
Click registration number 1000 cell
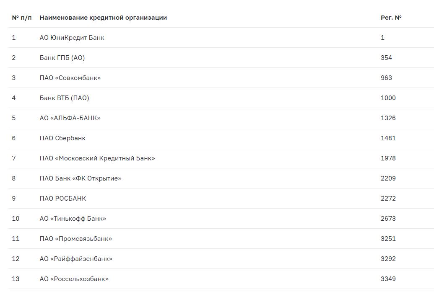pos(388,98)
